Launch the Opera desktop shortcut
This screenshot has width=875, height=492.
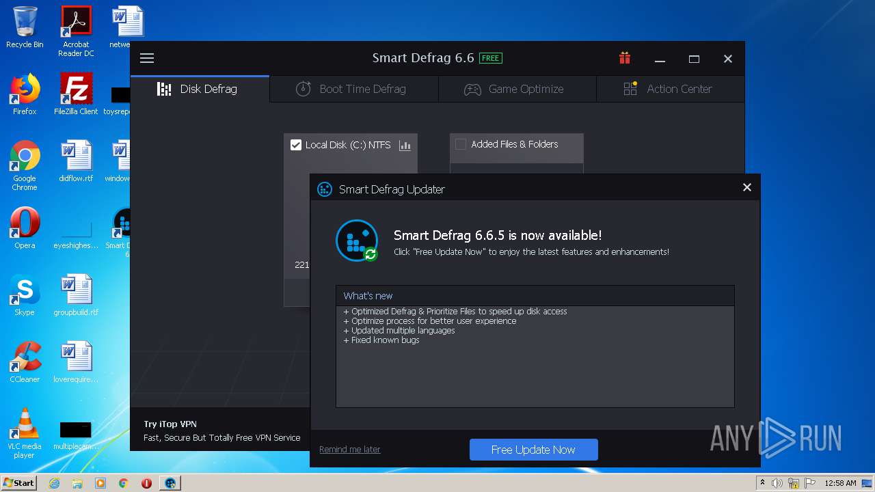pyautogui.click(x=25, y=228)
